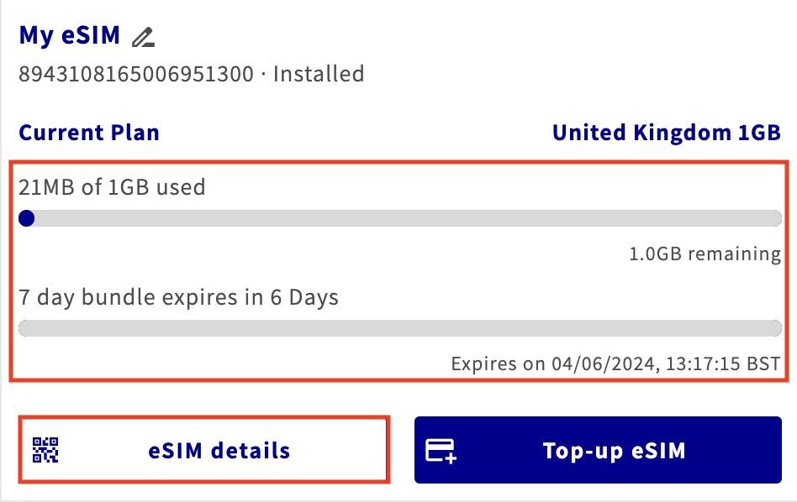Click the data usage progress bar

click(x=399, y=218)
